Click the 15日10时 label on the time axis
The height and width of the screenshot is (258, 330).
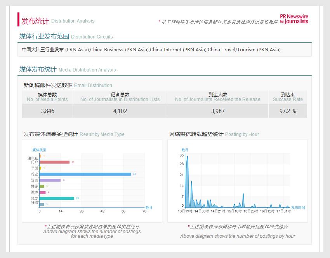pyautogui.click(x=234, y=211)
